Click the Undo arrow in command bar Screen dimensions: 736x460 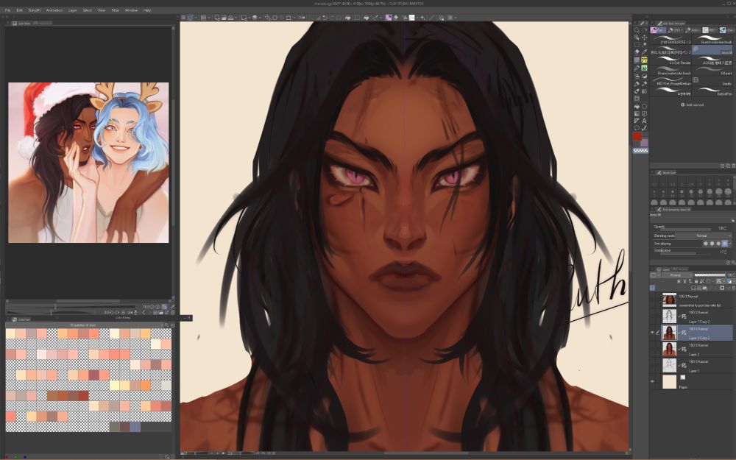(x=325, y=18)
